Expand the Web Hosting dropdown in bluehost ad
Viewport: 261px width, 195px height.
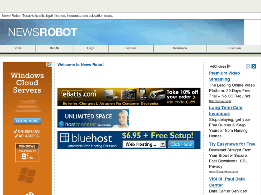(x=144, y=144)
